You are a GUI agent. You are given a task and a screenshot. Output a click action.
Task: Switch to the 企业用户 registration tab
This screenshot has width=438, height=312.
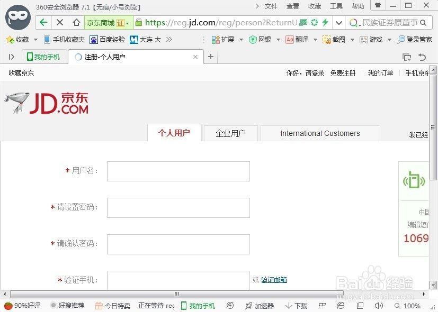pyautogui.click(x=230, y=133)
